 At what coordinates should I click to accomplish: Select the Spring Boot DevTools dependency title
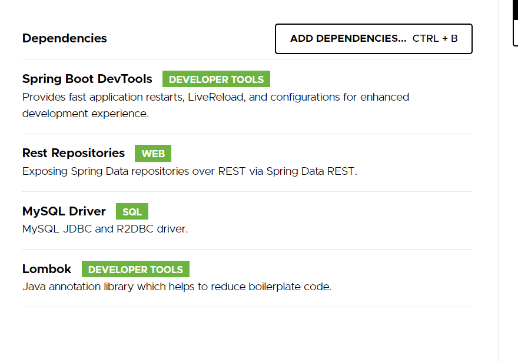[87, 79]
